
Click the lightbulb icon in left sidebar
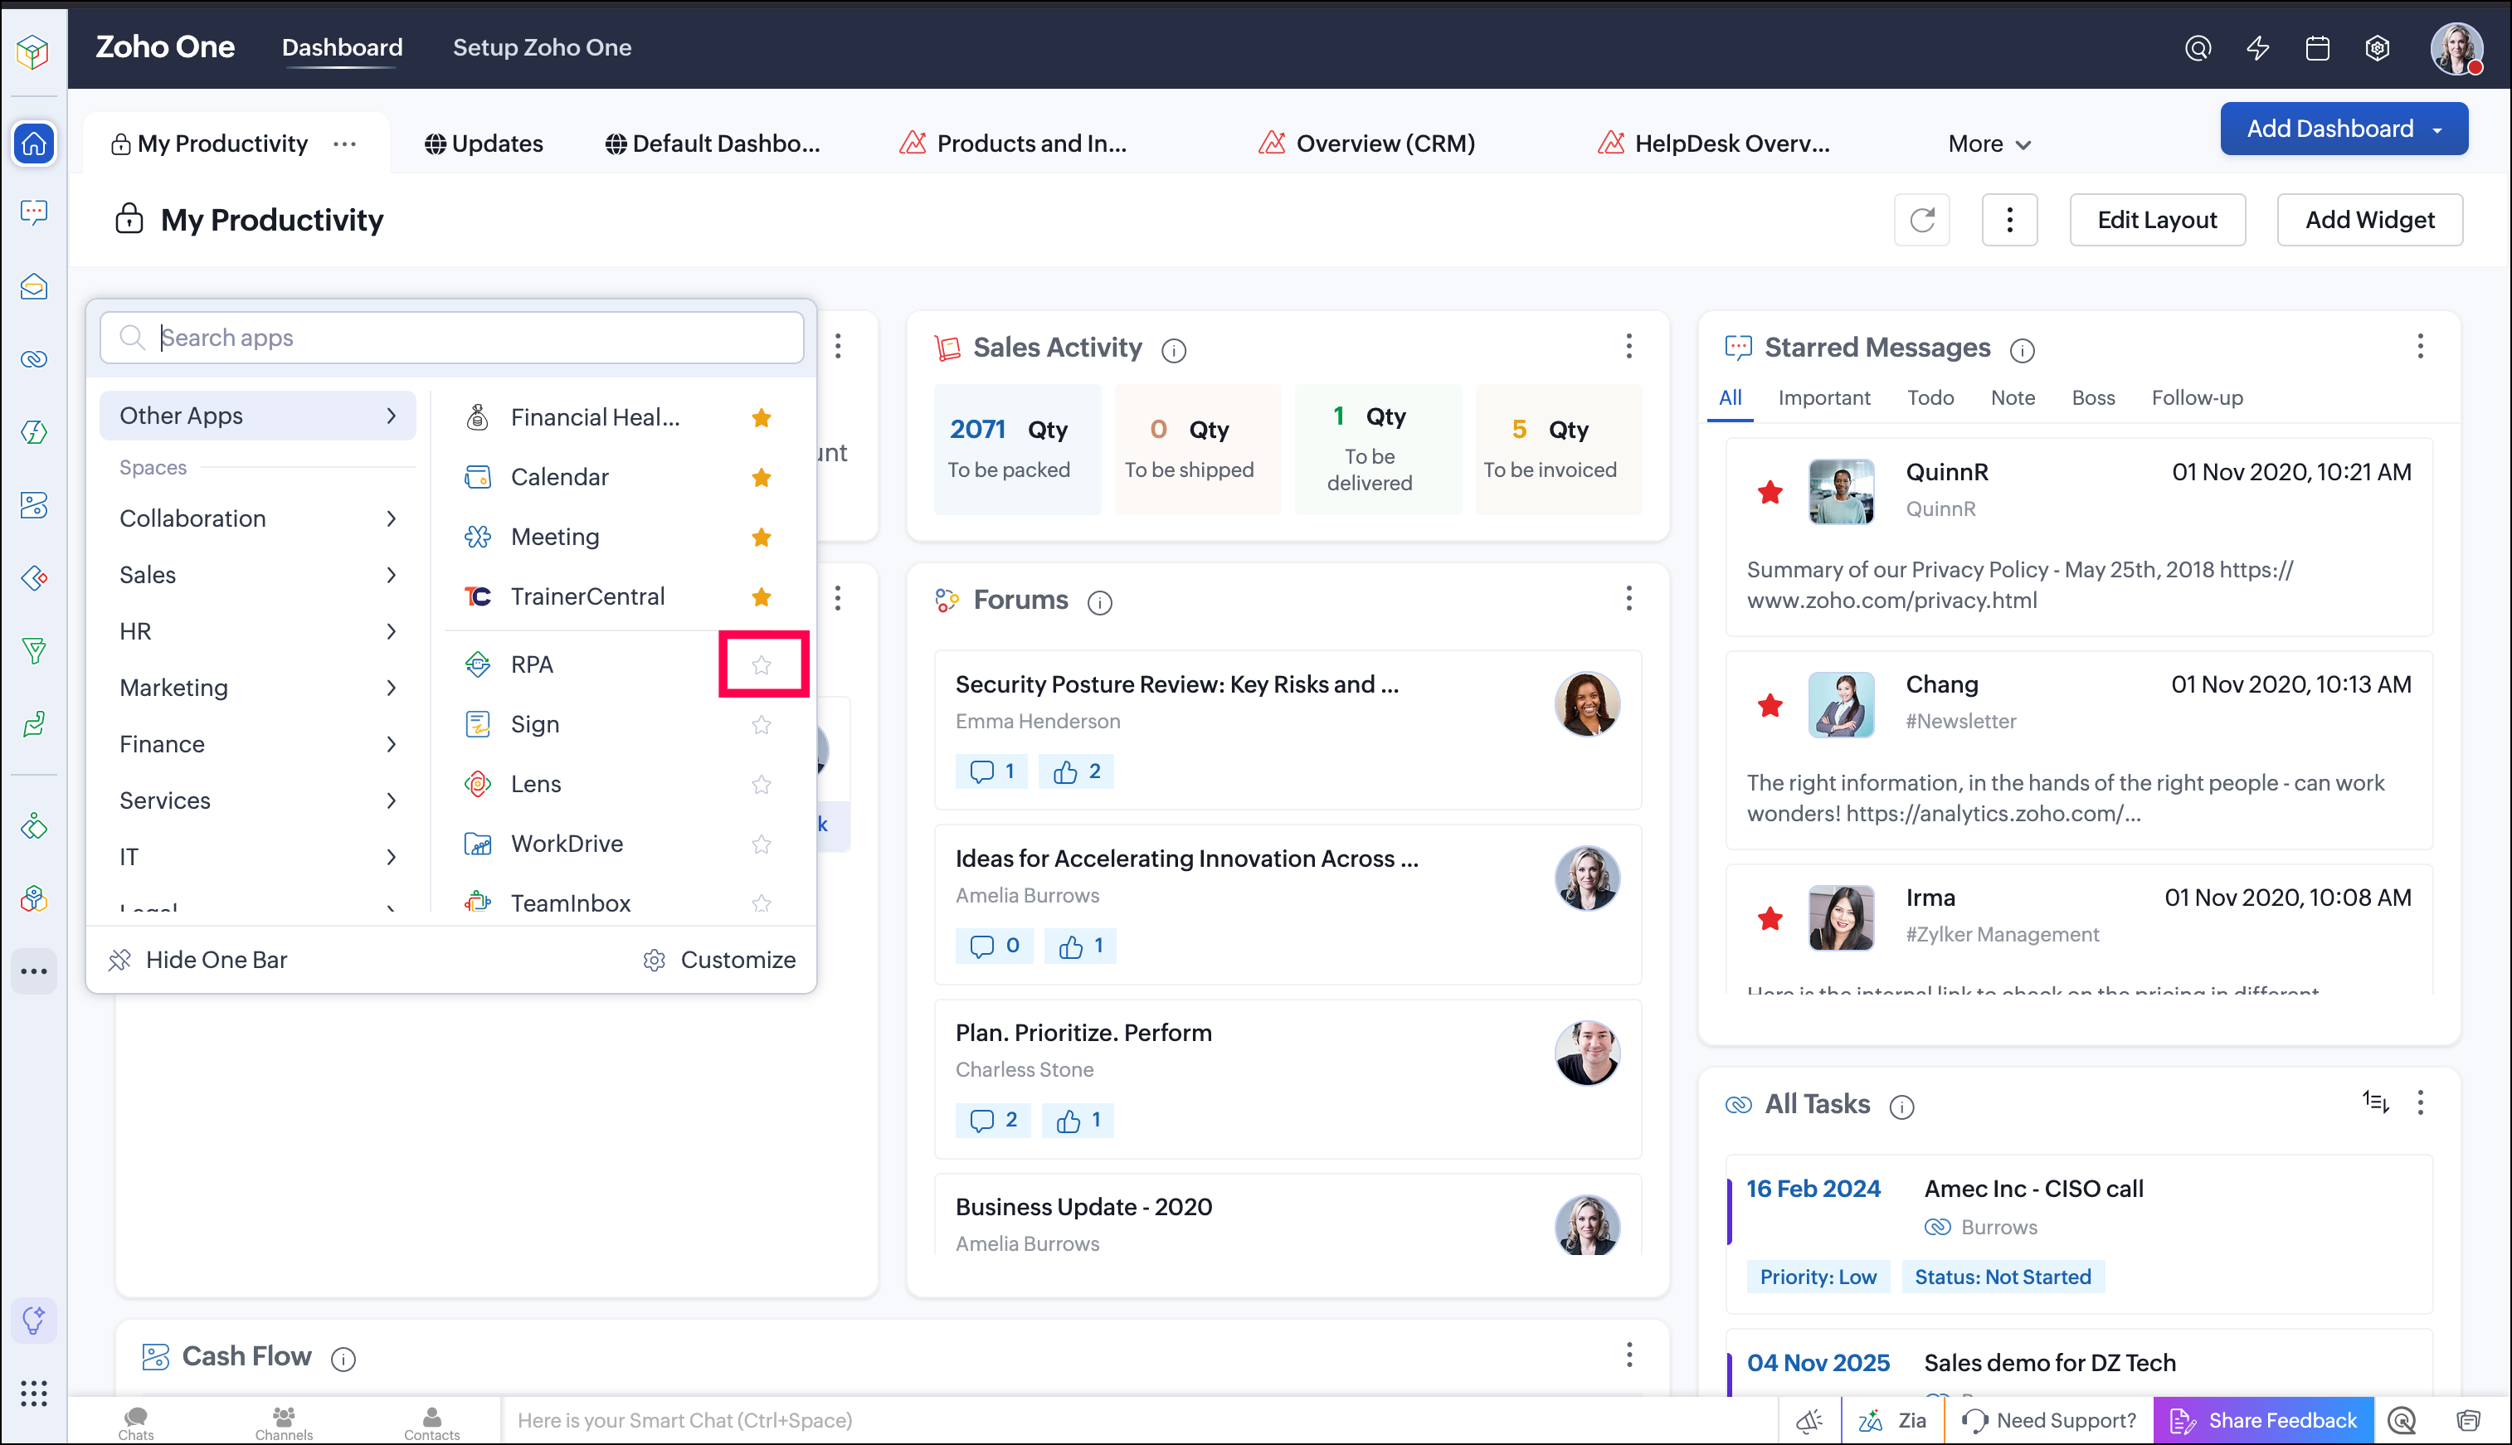pos(34,1321)
